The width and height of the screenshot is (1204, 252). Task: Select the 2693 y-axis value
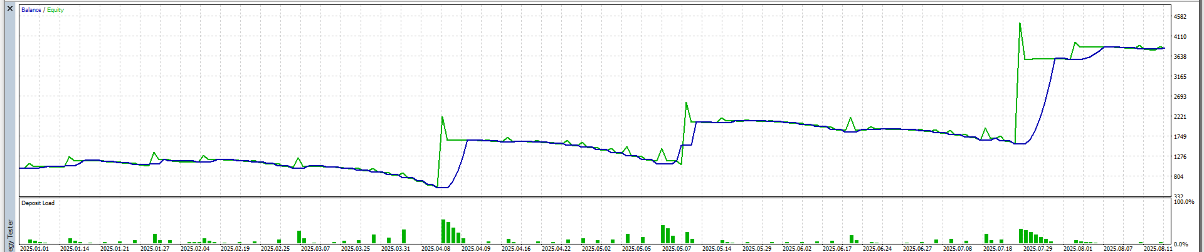click(x=1180, y=97)
